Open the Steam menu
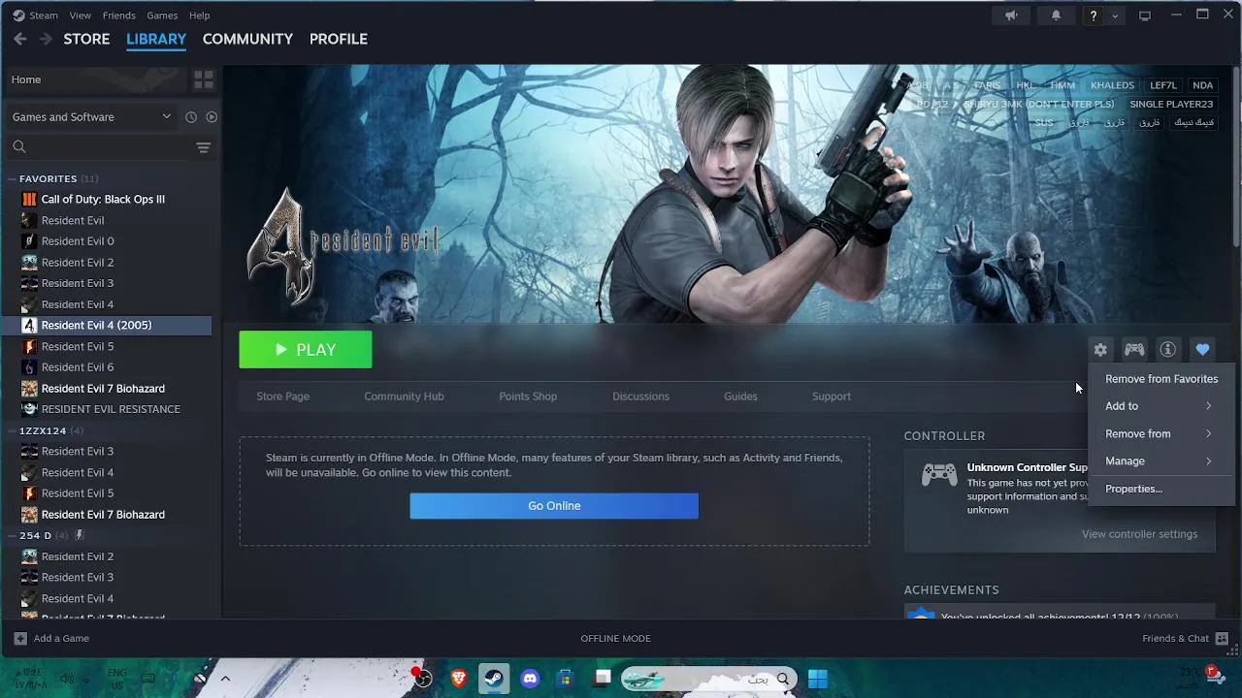 point(44,16)
